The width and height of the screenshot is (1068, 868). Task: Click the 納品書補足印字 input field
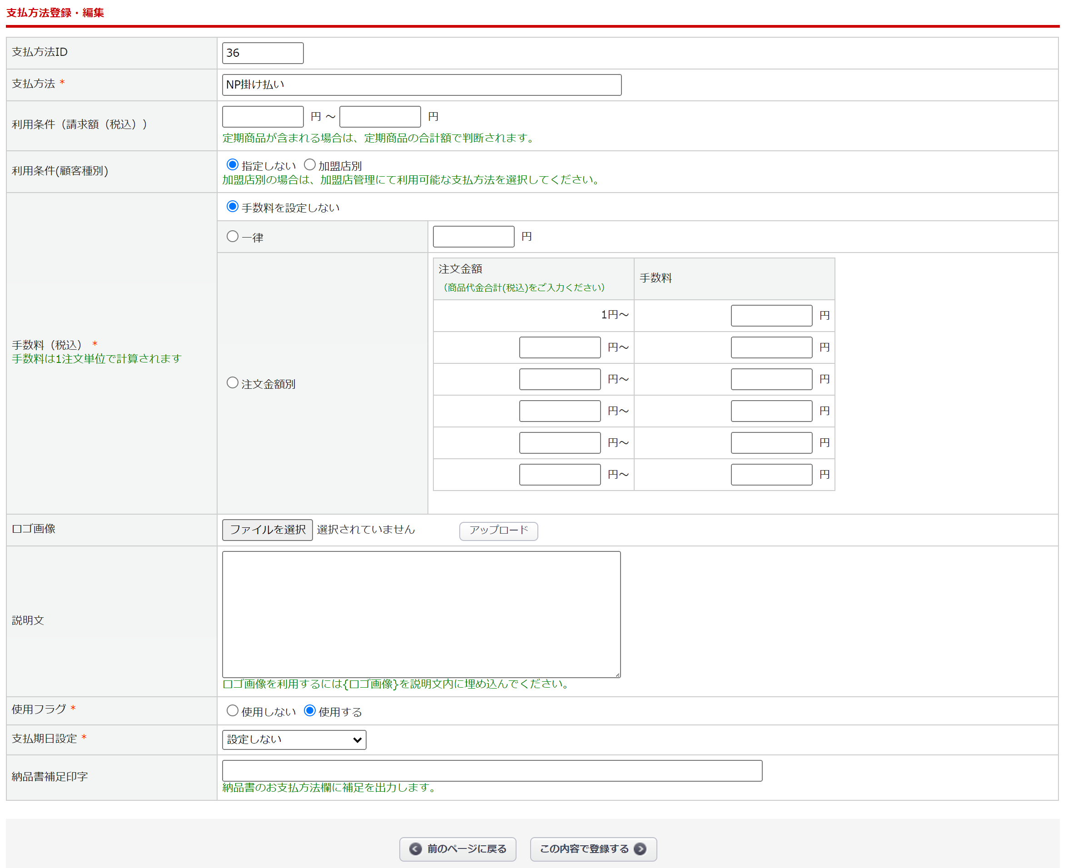pyautogui.click(x=492, y=770)
